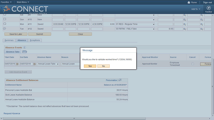Open Absence Name Annual Leave Take dropdown

tap(48, 64)
